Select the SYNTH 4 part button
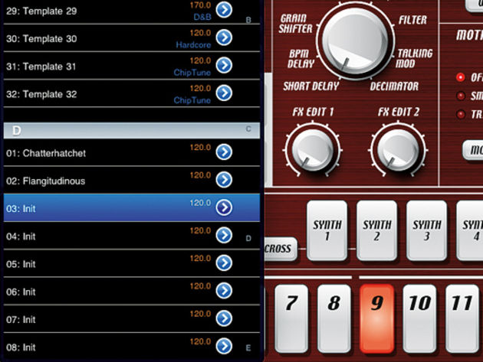This screenshot has height=362, width=483. click(469, 230)
